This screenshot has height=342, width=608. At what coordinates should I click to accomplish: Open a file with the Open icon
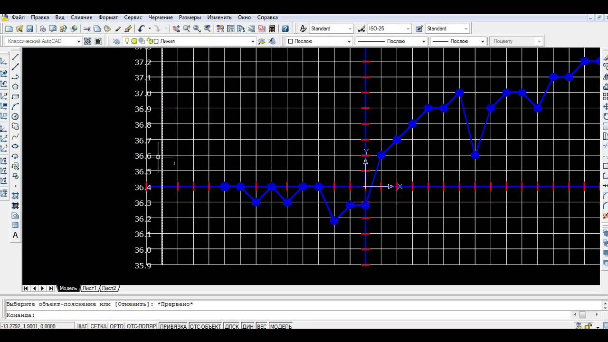coord(19,29)
